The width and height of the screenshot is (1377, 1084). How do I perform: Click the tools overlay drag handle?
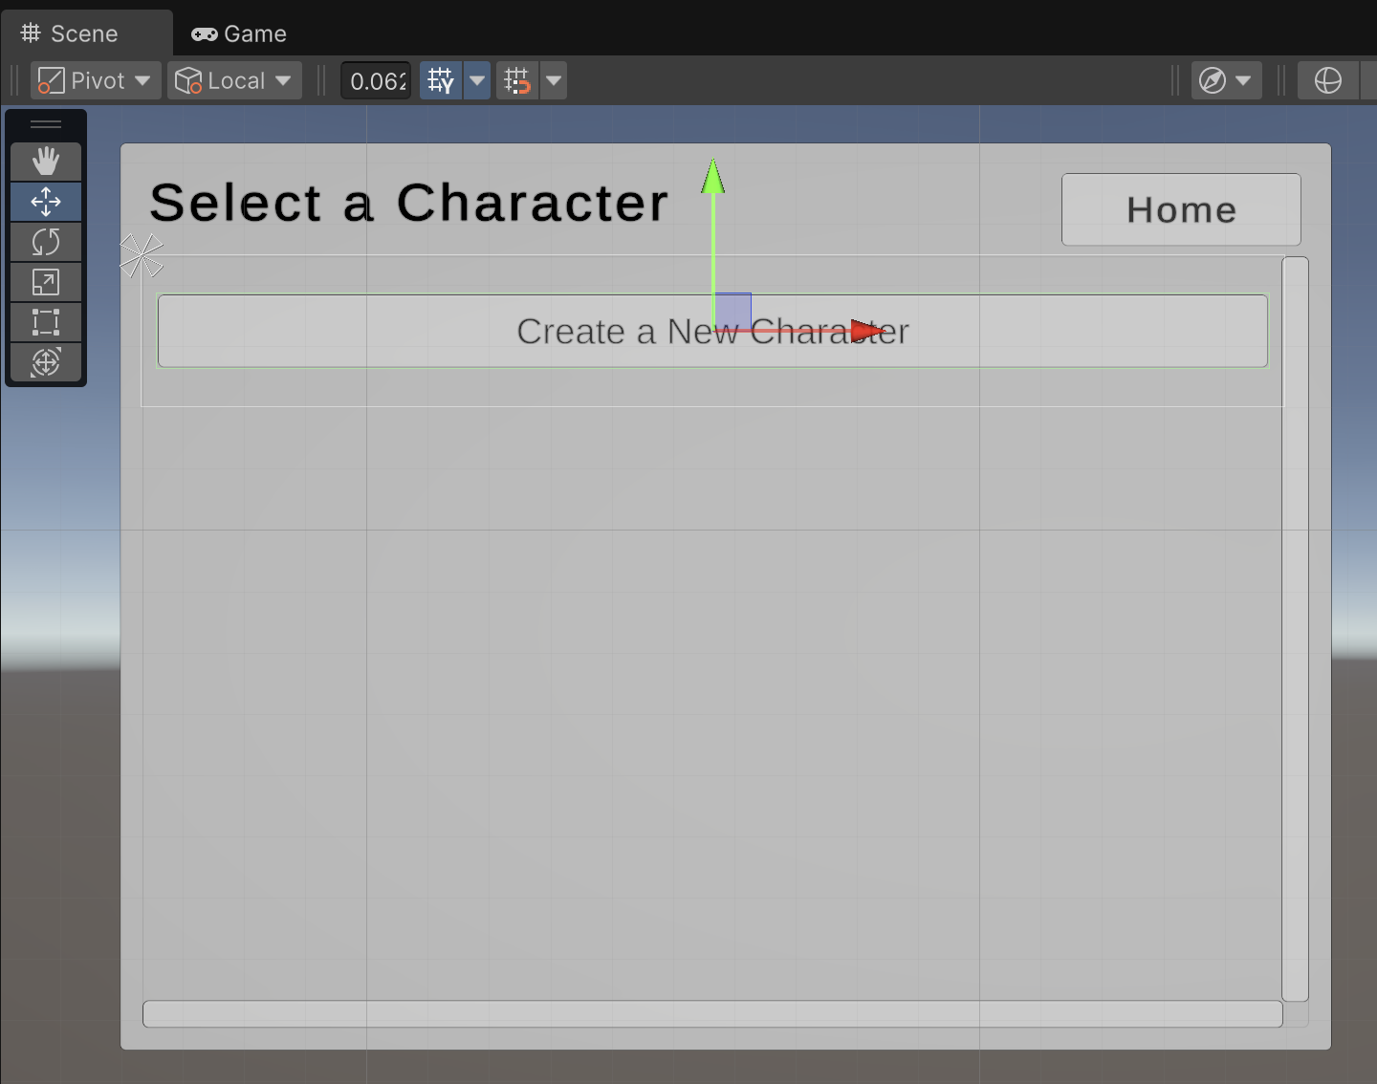point(46,124)
